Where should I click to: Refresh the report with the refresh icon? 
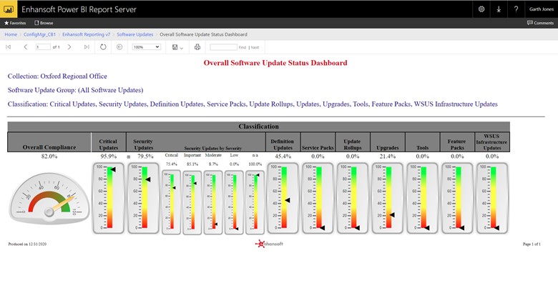103,46
